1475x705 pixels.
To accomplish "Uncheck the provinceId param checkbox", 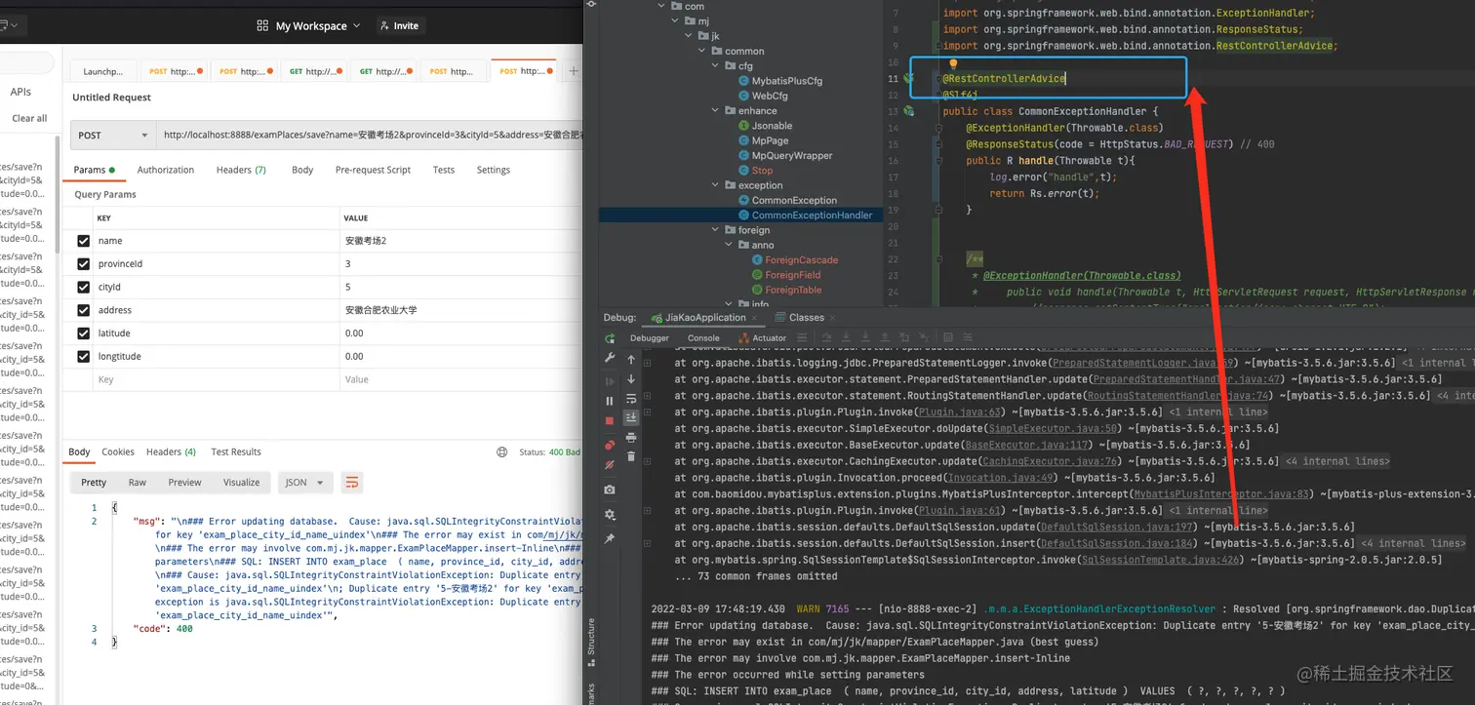I will click(84, 264).
